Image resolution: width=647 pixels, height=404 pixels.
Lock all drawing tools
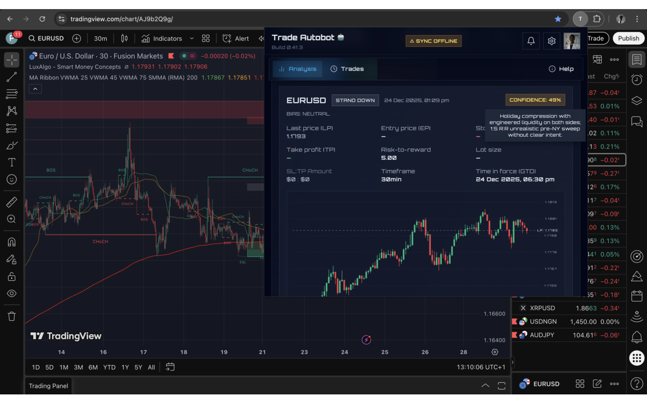12,276
